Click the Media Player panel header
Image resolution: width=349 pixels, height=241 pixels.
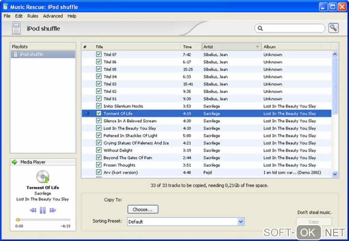(x=43, y=162)
